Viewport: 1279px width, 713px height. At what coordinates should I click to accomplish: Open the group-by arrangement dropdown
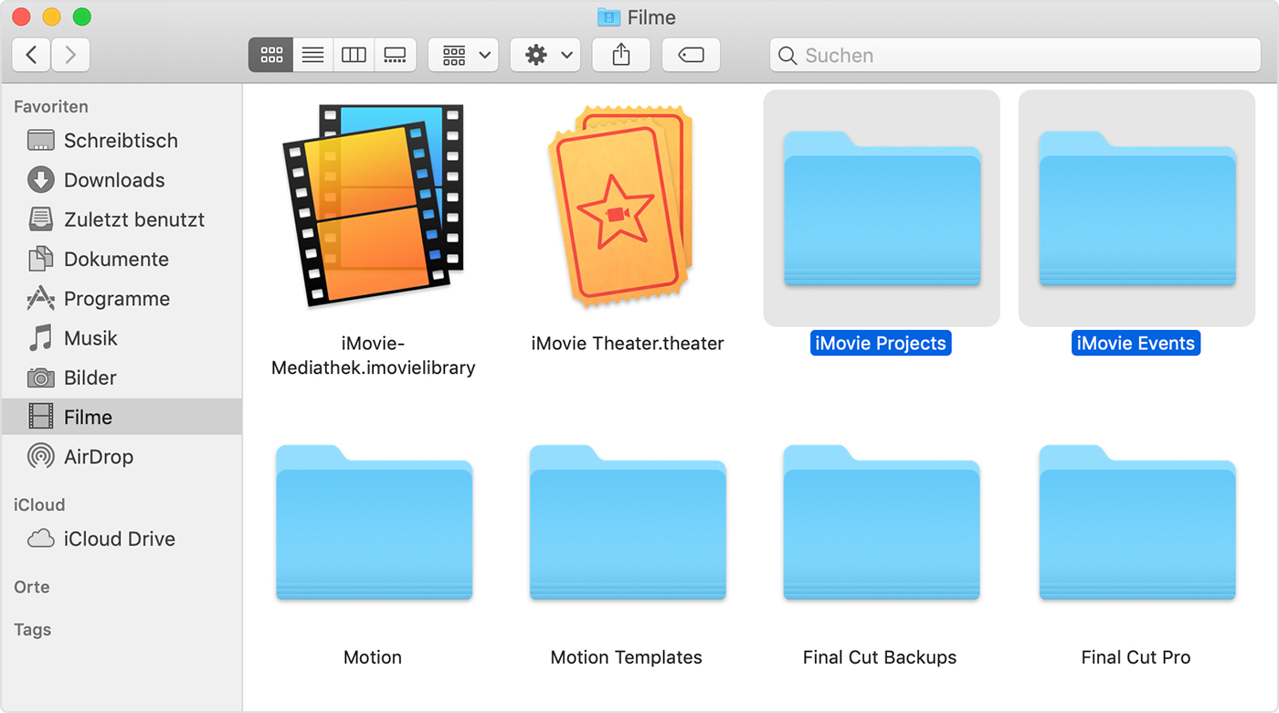[464, 55]
